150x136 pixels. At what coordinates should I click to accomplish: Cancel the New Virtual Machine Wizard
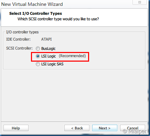tap(132, 128)
